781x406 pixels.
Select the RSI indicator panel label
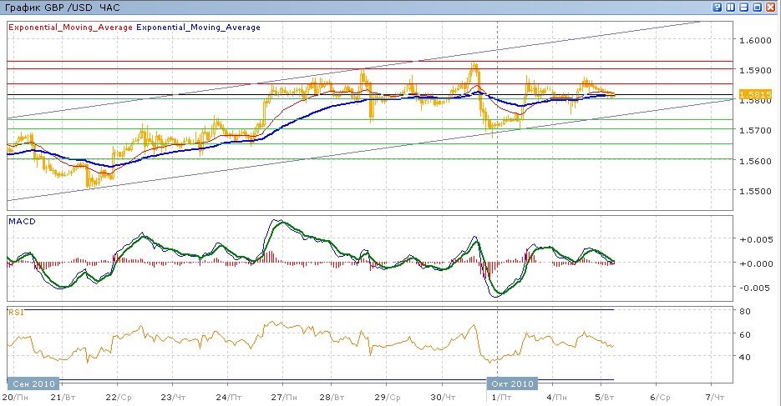(x=15, y=313)
